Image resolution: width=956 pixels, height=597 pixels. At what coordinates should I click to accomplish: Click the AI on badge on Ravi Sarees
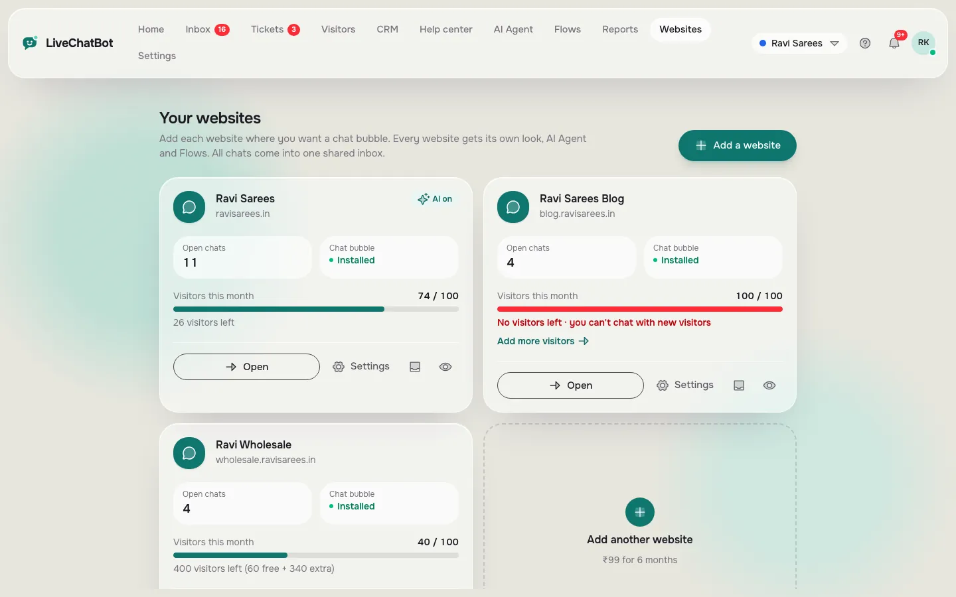pyautogui.click(x=435, y=199)
